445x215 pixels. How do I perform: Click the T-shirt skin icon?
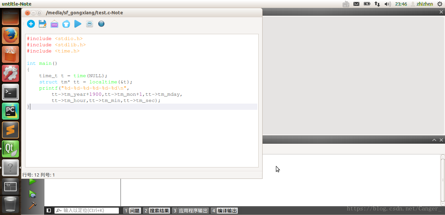[66, 24]
